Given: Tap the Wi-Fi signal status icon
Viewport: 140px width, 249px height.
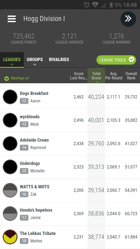Looking at the screenshot, I should pos(95,5).
